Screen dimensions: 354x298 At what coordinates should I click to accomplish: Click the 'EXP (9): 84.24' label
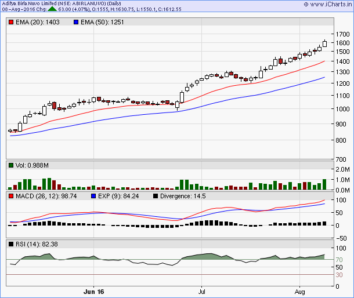[x=118, y=196]
